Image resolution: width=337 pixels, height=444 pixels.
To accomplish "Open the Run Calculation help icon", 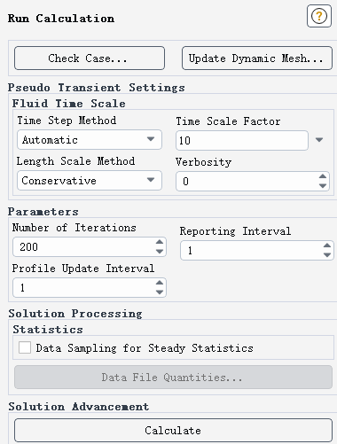I will click(x=319, y=16).
